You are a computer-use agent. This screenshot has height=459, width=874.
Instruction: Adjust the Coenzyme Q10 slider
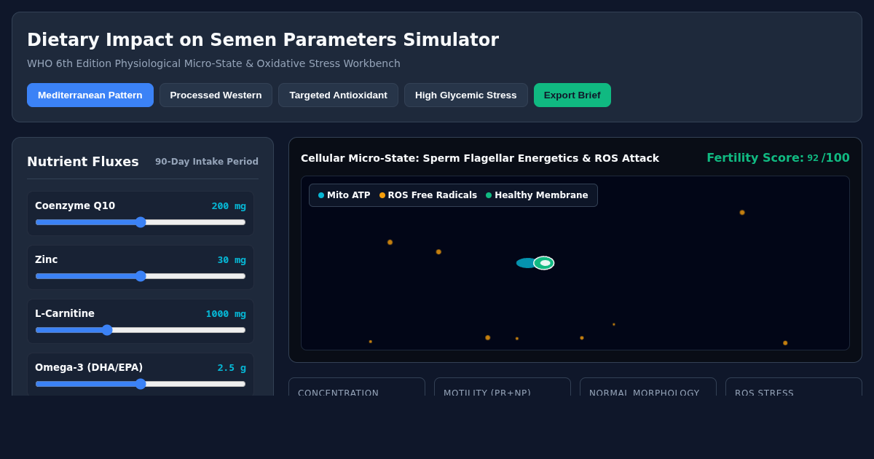[141, 222]
